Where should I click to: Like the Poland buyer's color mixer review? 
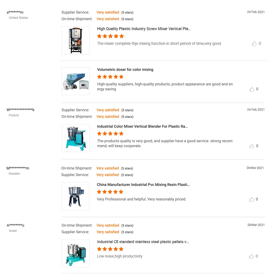click(252, 146)
